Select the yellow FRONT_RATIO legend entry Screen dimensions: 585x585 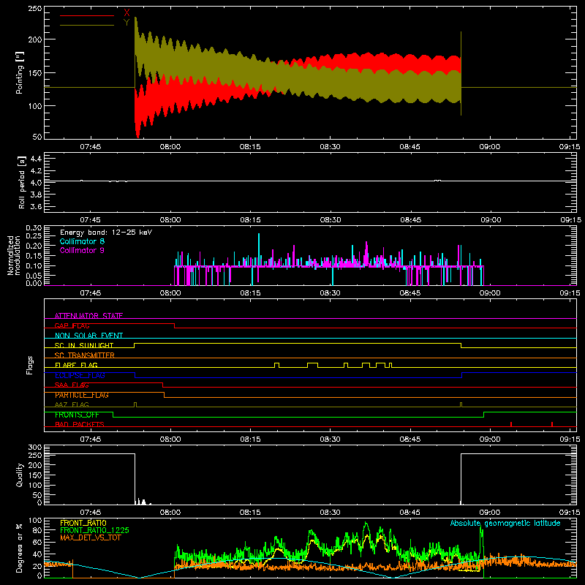tap(83, 523)
